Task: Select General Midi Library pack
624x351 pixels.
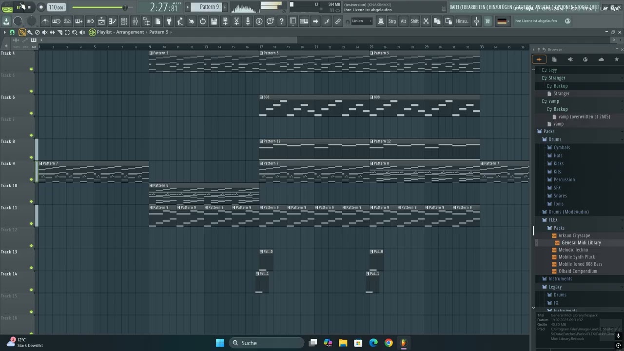Action: pyautogui.click(x=581, y=243)
